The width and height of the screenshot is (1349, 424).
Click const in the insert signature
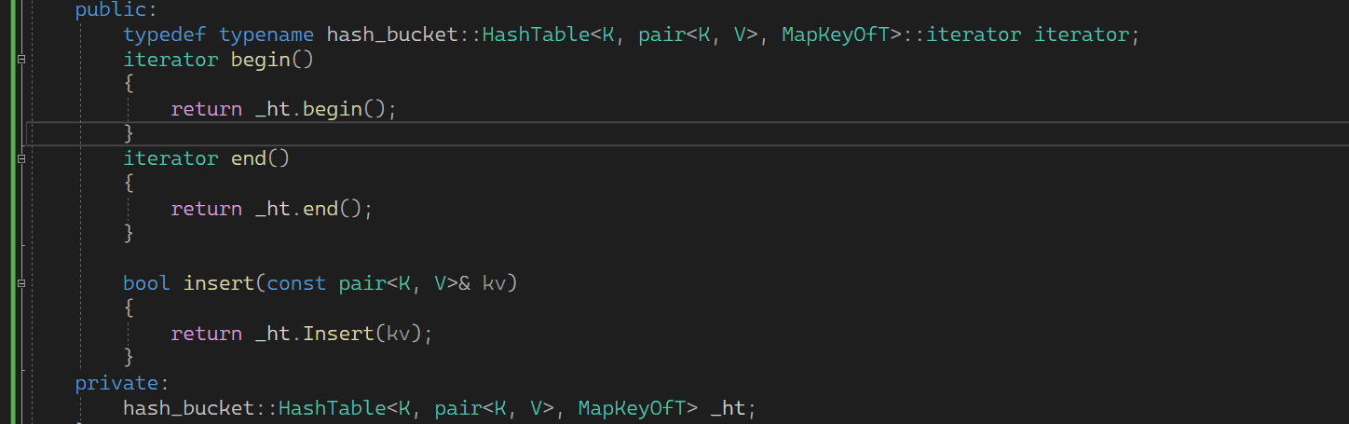(x=296, y=282)
